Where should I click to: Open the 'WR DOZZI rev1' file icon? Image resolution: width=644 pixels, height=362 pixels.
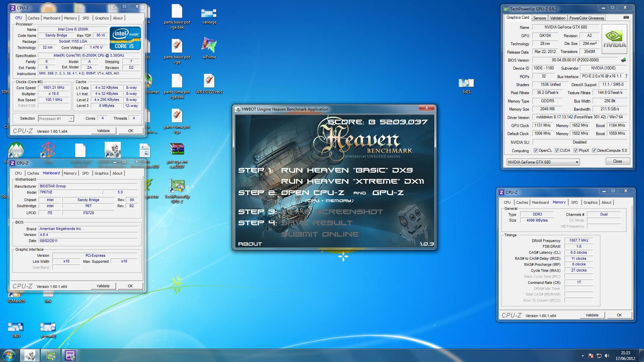tap(209, 84)
